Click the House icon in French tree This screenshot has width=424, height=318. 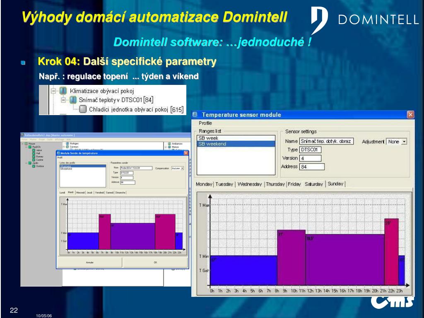click(x=26, y=144)
